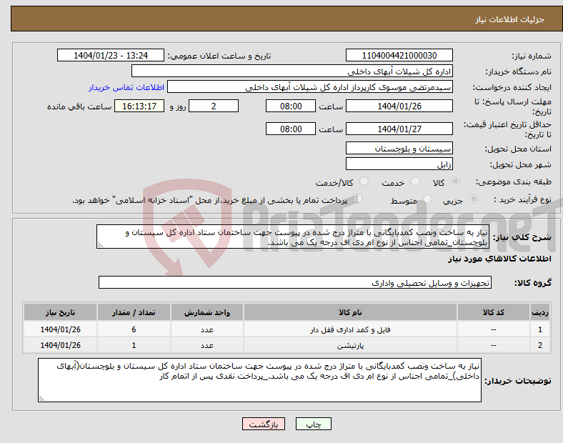Toggle the اسناد خزانه اسلامی payment checkbox
This screenshot has width=563, height=443.
pos(358,199)
